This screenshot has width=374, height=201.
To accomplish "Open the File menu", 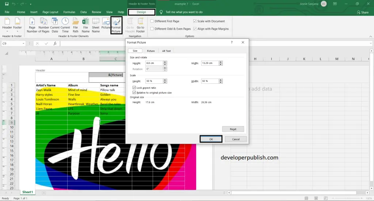I will tap(7, 12).
